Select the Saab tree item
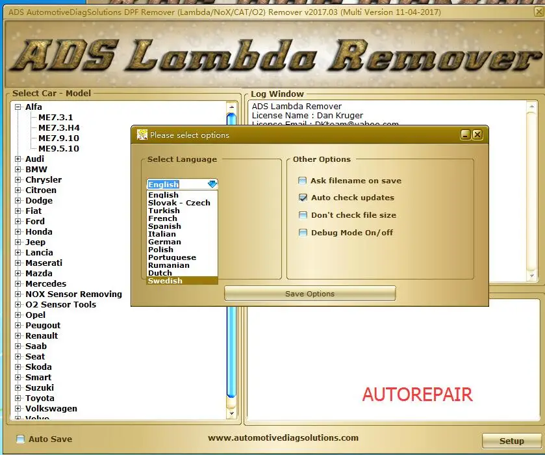Viewport: 545px width, 455px height. (x=36, y=346)
